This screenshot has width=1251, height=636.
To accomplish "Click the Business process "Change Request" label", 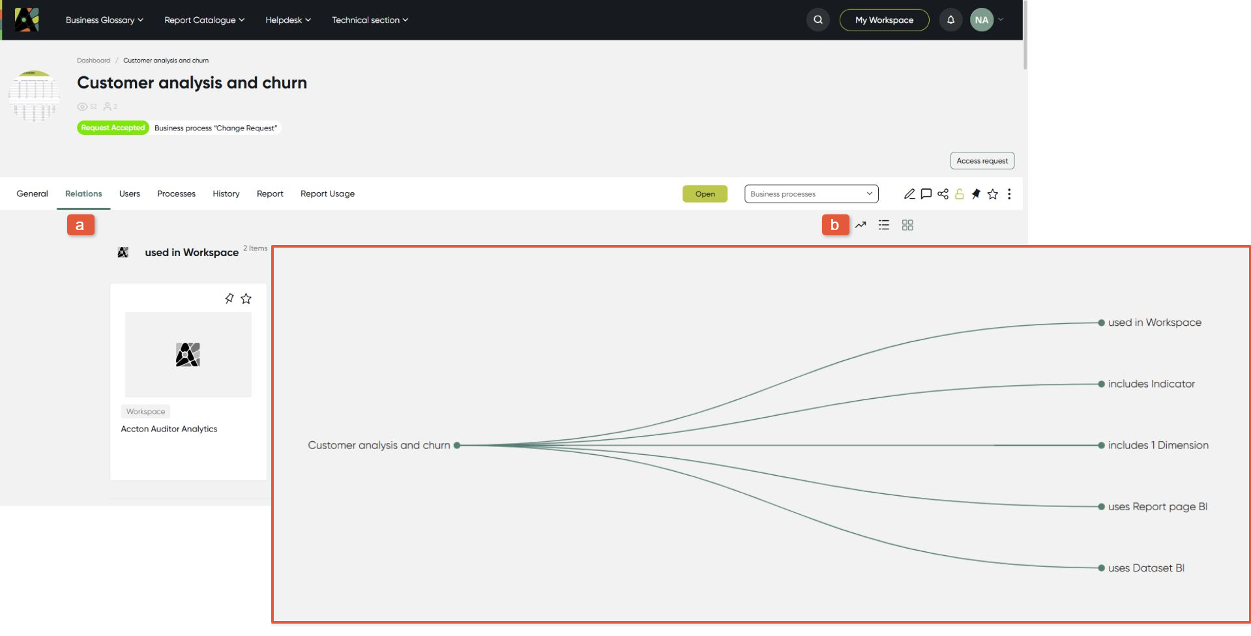I will [216, 128].
